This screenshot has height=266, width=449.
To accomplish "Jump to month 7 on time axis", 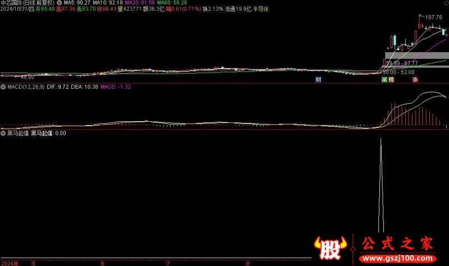I will click(168, 263).
